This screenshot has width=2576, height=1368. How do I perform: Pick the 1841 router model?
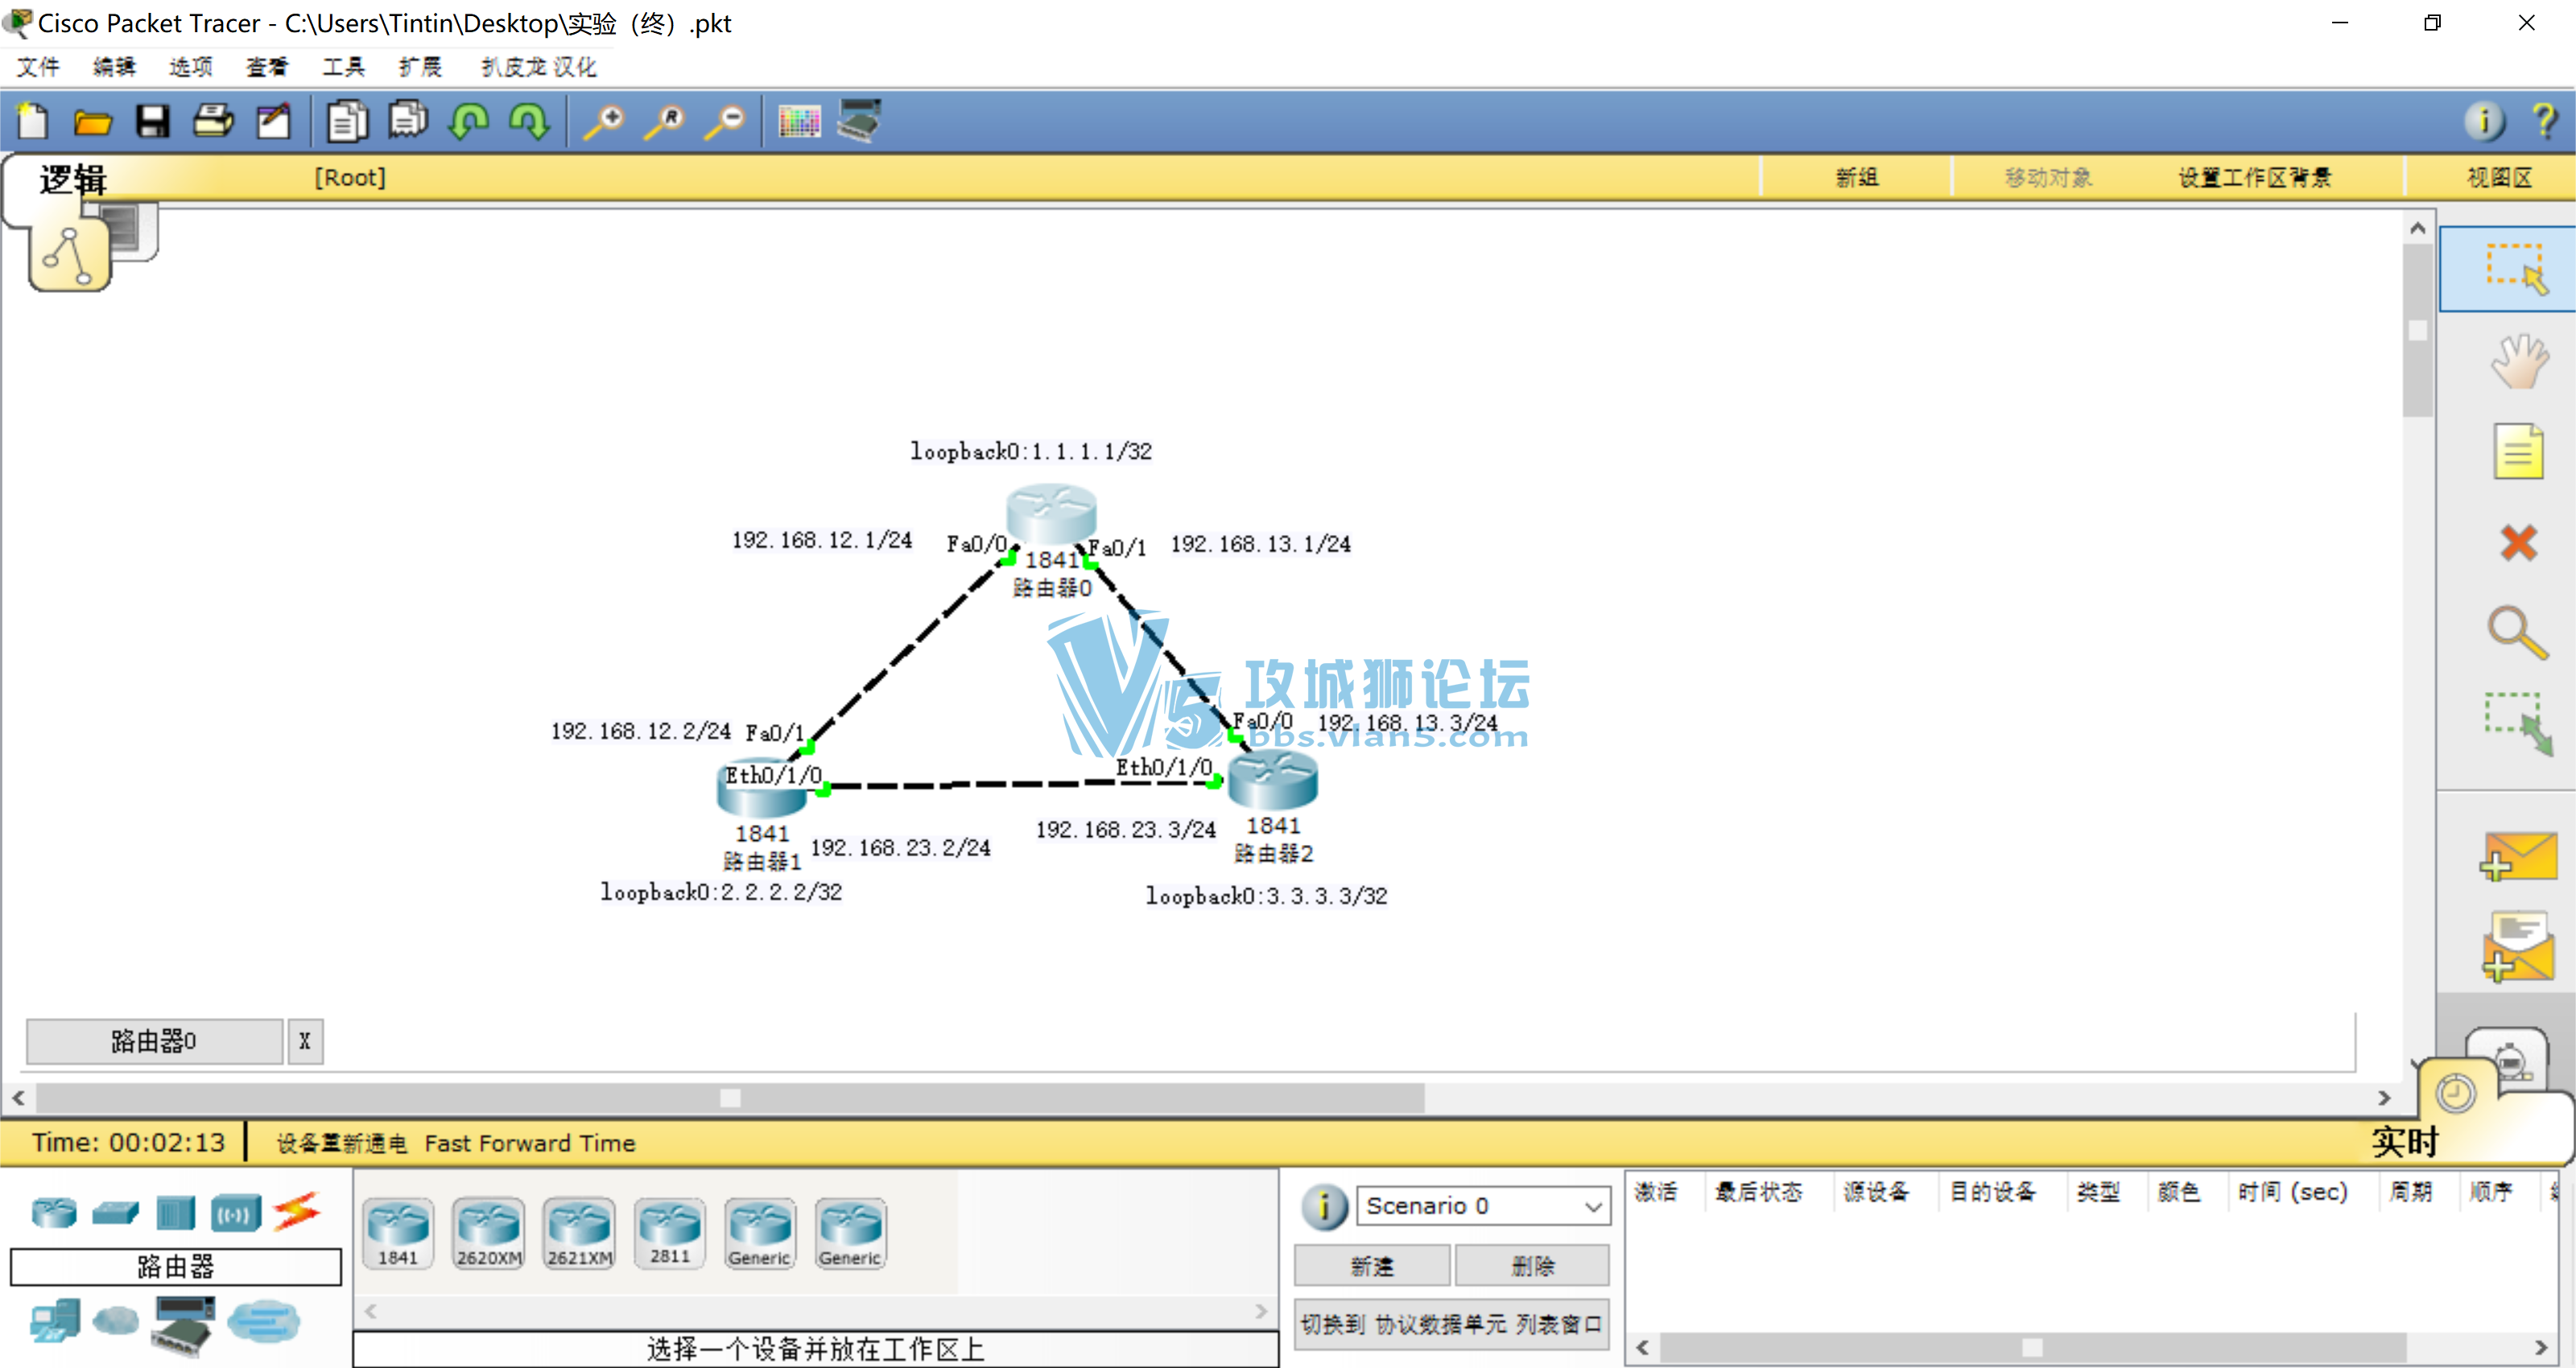point(398,1233)
